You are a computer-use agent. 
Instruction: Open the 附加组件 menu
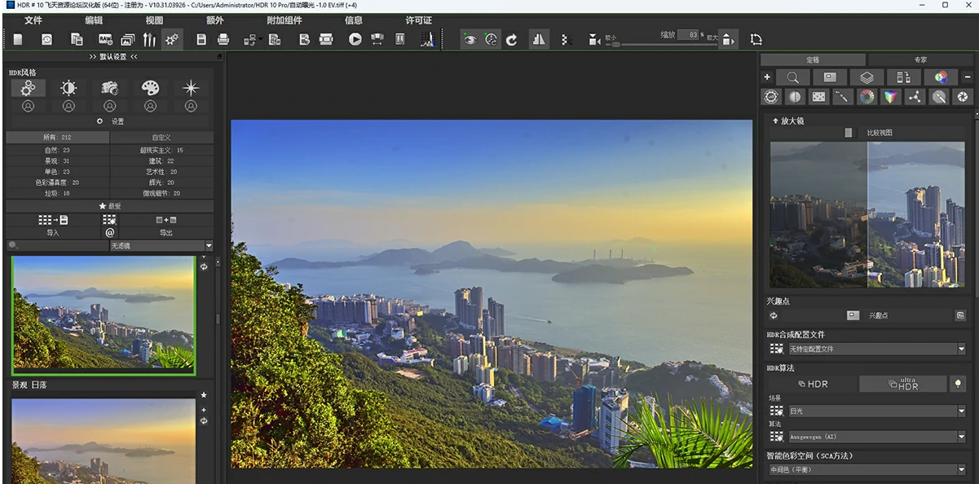coord(284,20)
